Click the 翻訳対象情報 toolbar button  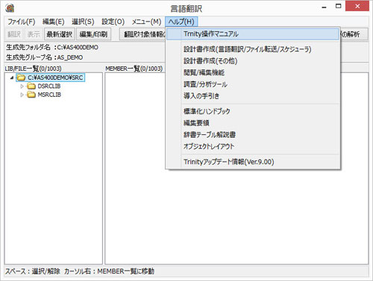click(142, 34)
